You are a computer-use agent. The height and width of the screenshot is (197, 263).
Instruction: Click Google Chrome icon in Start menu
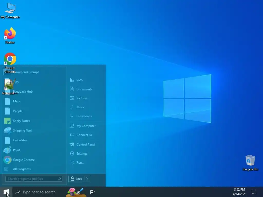pos(7,160)
